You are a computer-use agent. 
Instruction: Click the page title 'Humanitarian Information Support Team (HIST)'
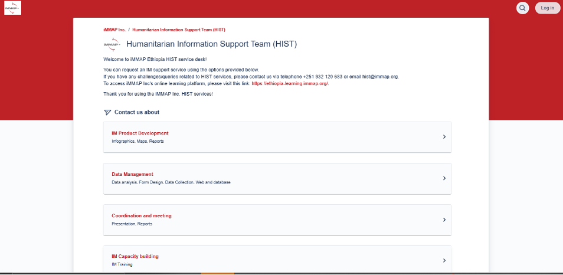[211, 44]
